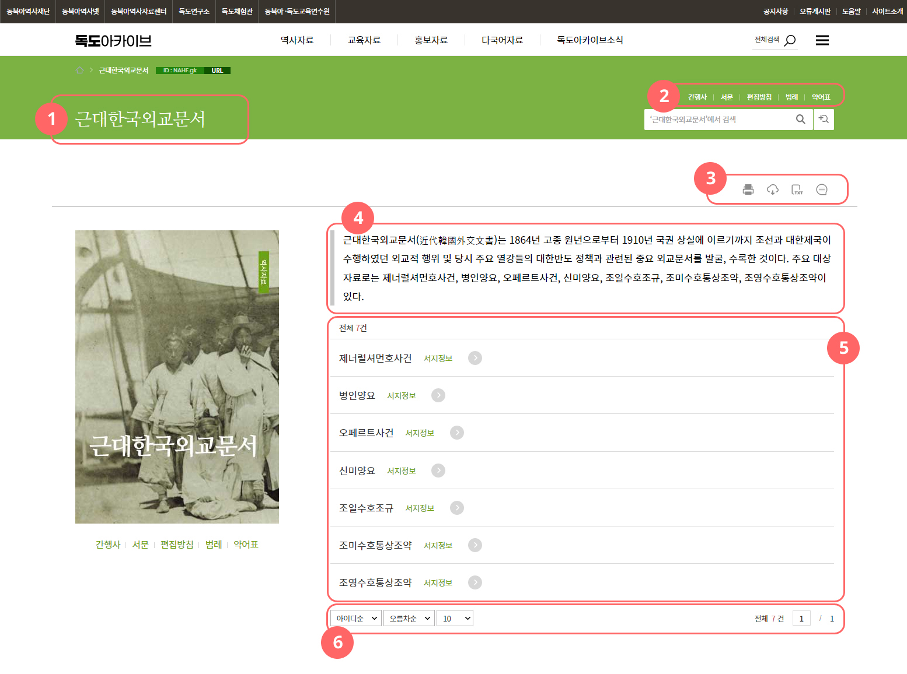This screenshot has width=907, height=674.
Task: Click arrow icon next to 병인양요
Action: [x=438, y=395]
